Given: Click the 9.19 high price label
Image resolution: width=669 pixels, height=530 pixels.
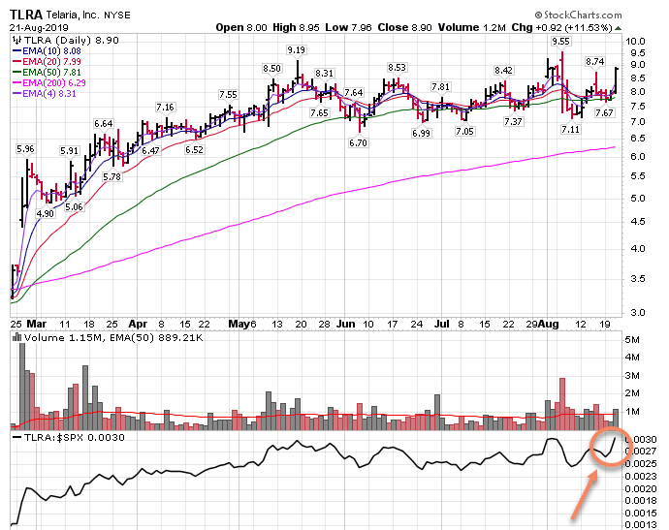Looking at the screenshot, I should [296, 50].
